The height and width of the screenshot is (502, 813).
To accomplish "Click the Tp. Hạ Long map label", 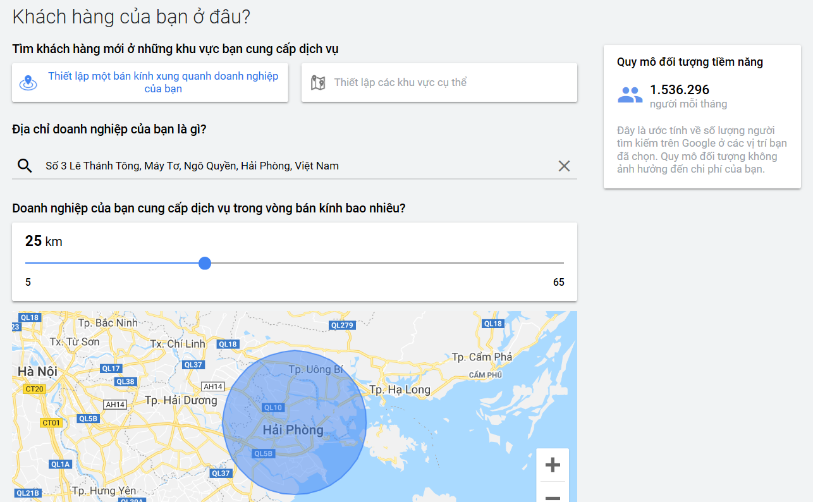I will coord(400,390).
